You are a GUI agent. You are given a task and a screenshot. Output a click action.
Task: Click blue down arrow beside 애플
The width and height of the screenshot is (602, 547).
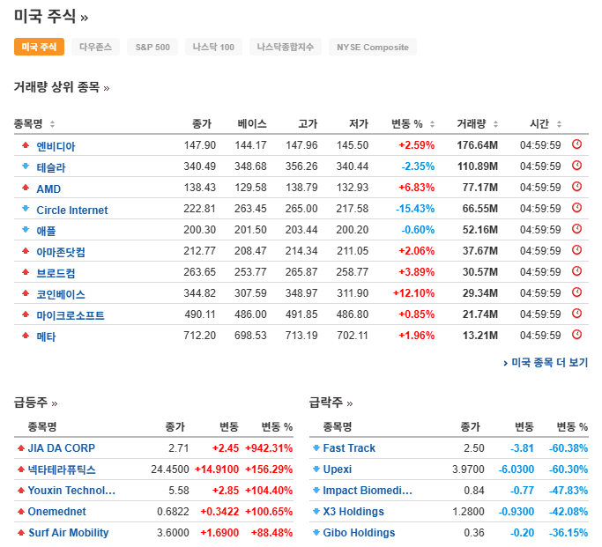[x=26, y=229]
